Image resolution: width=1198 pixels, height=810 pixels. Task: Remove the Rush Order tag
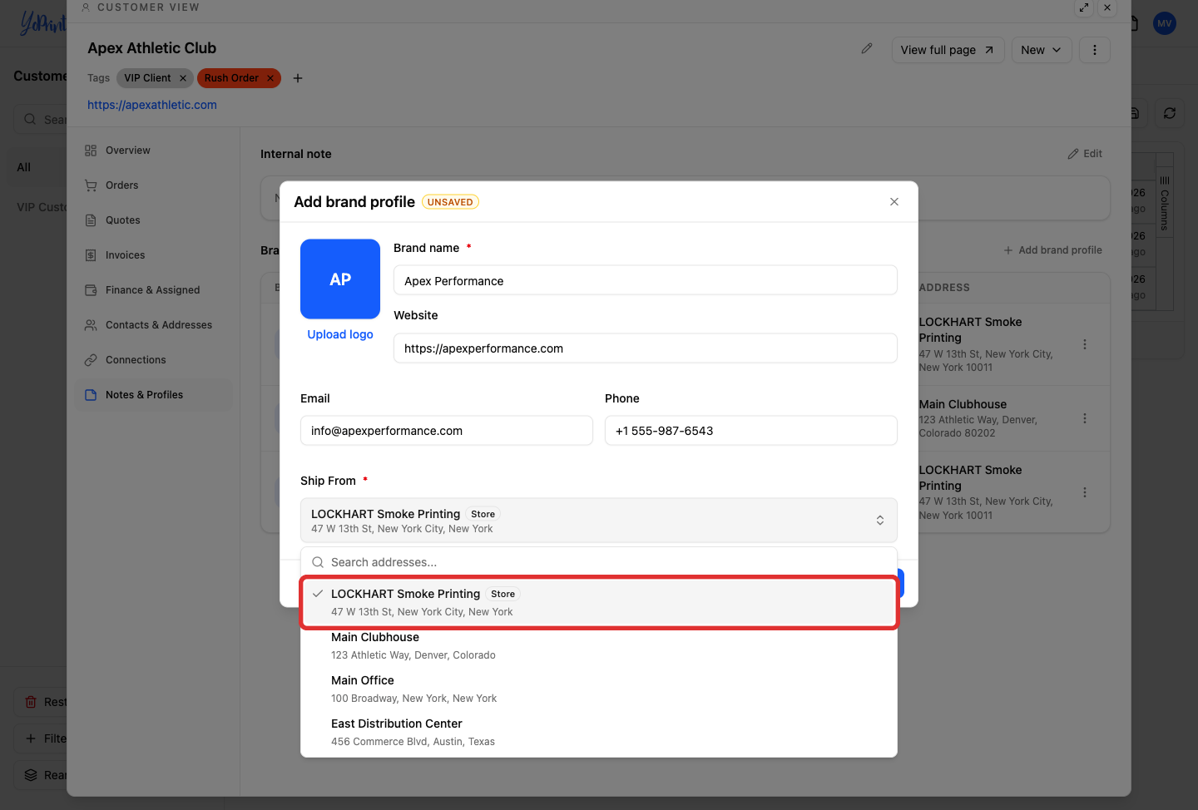pos(270,78)
